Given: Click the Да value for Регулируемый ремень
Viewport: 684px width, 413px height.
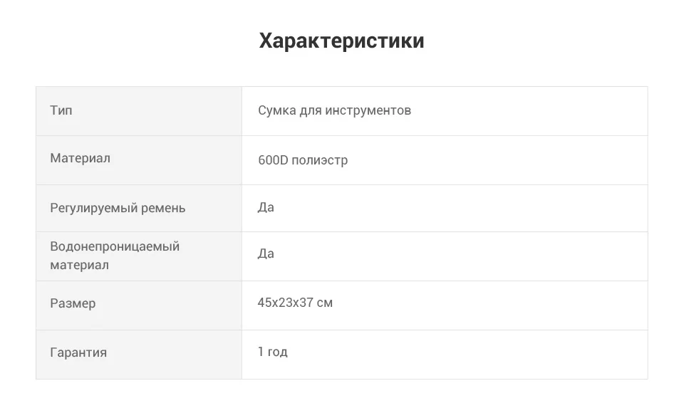Looking at the screenshot, I should (x=266, y=207).
